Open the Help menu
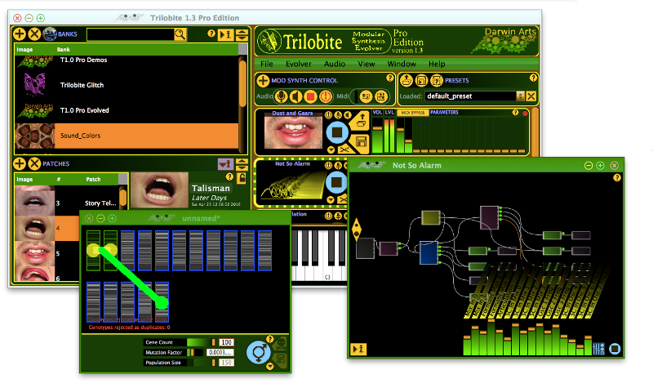Screen dimensions: 653x388 click(437, 65)
